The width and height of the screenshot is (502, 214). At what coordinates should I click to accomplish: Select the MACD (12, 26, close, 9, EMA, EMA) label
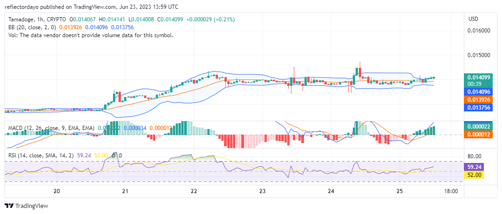pos(51,128)
